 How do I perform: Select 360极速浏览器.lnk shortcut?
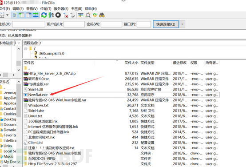(x=43, y=121)
